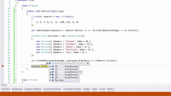The height and width of the screenshot is (96, 171).
Task: Switch to the Output tab
Action: tap(87, 89)
